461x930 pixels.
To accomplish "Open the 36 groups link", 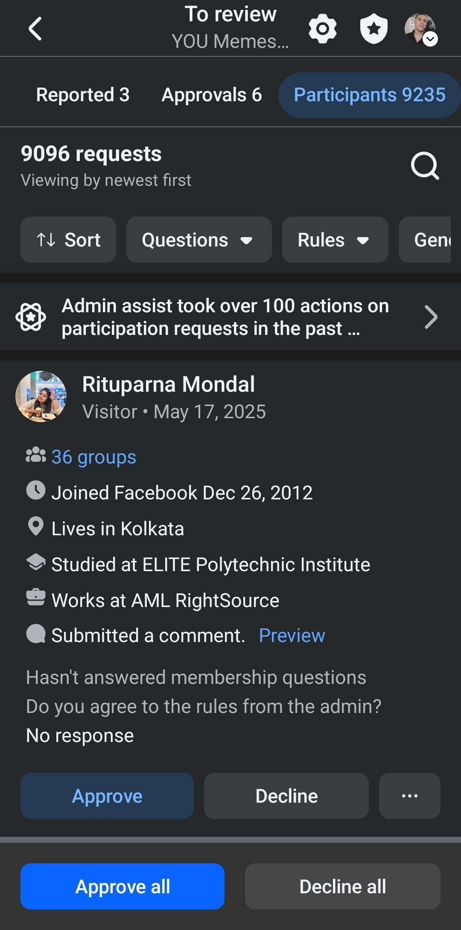I will (x=94, y=457).
